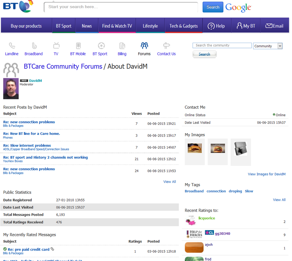
Task: Select the Forums people icon
Action: 144,45
